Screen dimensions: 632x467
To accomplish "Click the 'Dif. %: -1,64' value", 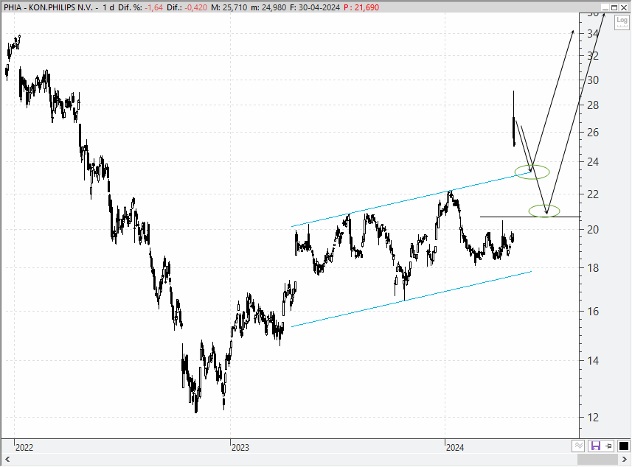I will [x=140, y=7].
